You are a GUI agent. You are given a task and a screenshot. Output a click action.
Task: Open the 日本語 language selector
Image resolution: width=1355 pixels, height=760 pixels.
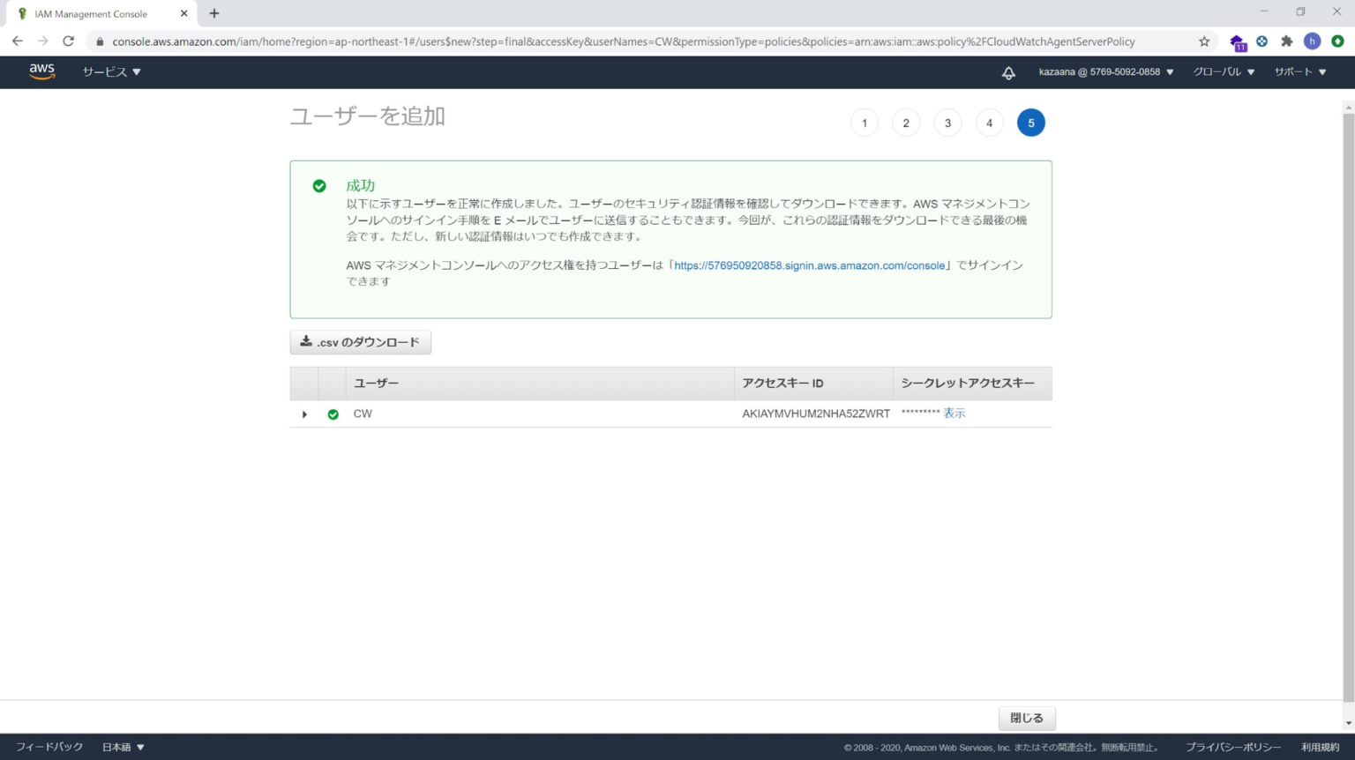click(123, 746)
